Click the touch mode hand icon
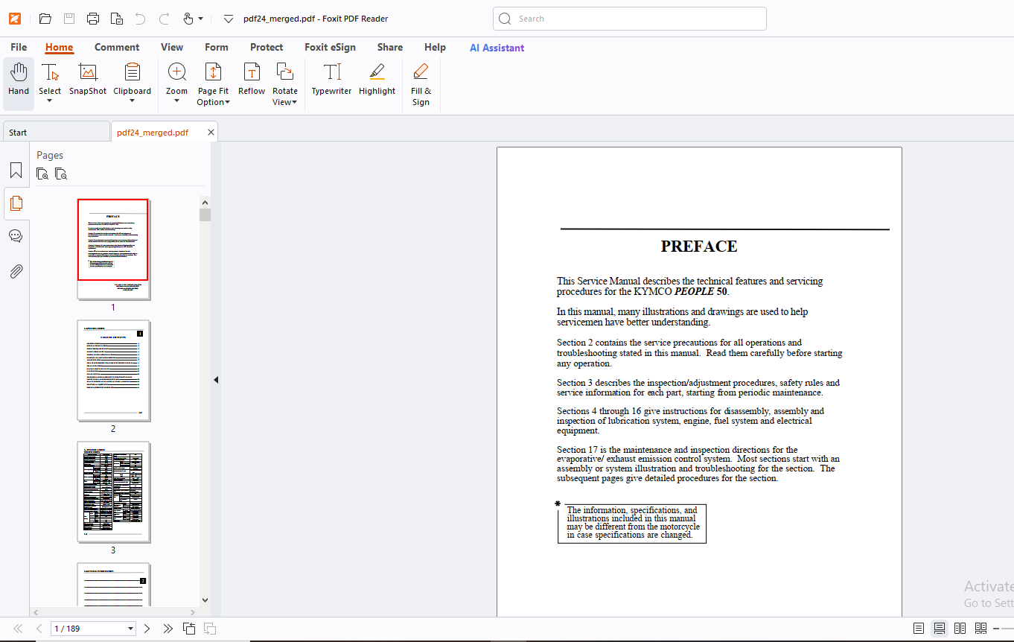 pos(188,19)
